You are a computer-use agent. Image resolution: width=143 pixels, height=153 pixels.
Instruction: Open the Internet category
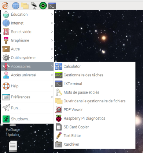(27, 23)
